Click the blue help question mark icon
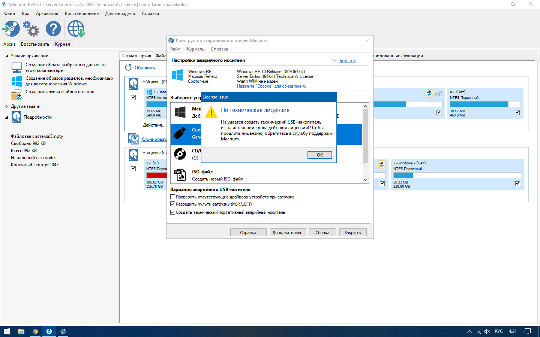 click(x=53, y=29)
